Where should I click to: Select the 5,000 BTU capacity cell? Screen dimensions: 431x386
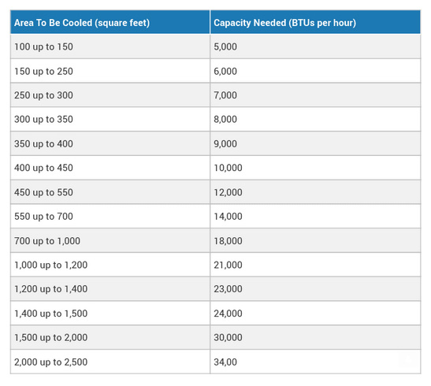[315, 46]
